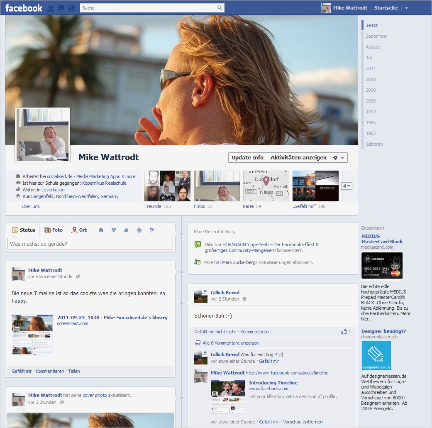Click privacy globe icon on 'vor etwa einer Stunde' post
Screen dimensions: 432x428
tap(78, 276)
